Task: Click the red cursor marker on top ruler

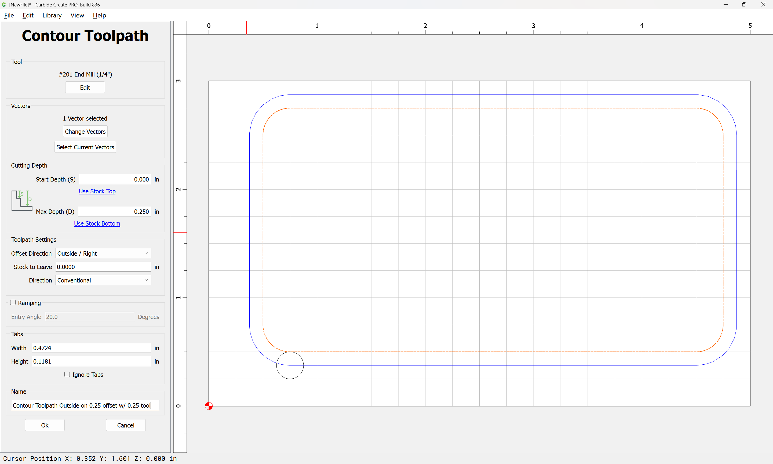Action: point(246,27)
